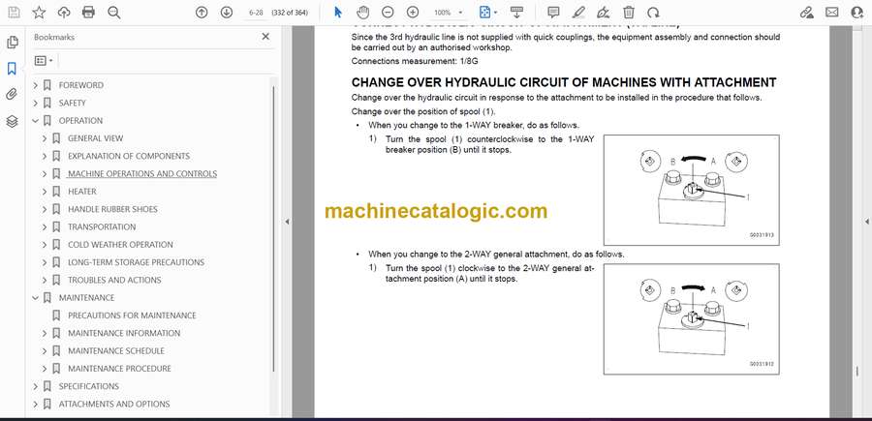
Task: Click the scrolling mode keyboard icon
Action: pyautogui.click(x=516, y=13)
